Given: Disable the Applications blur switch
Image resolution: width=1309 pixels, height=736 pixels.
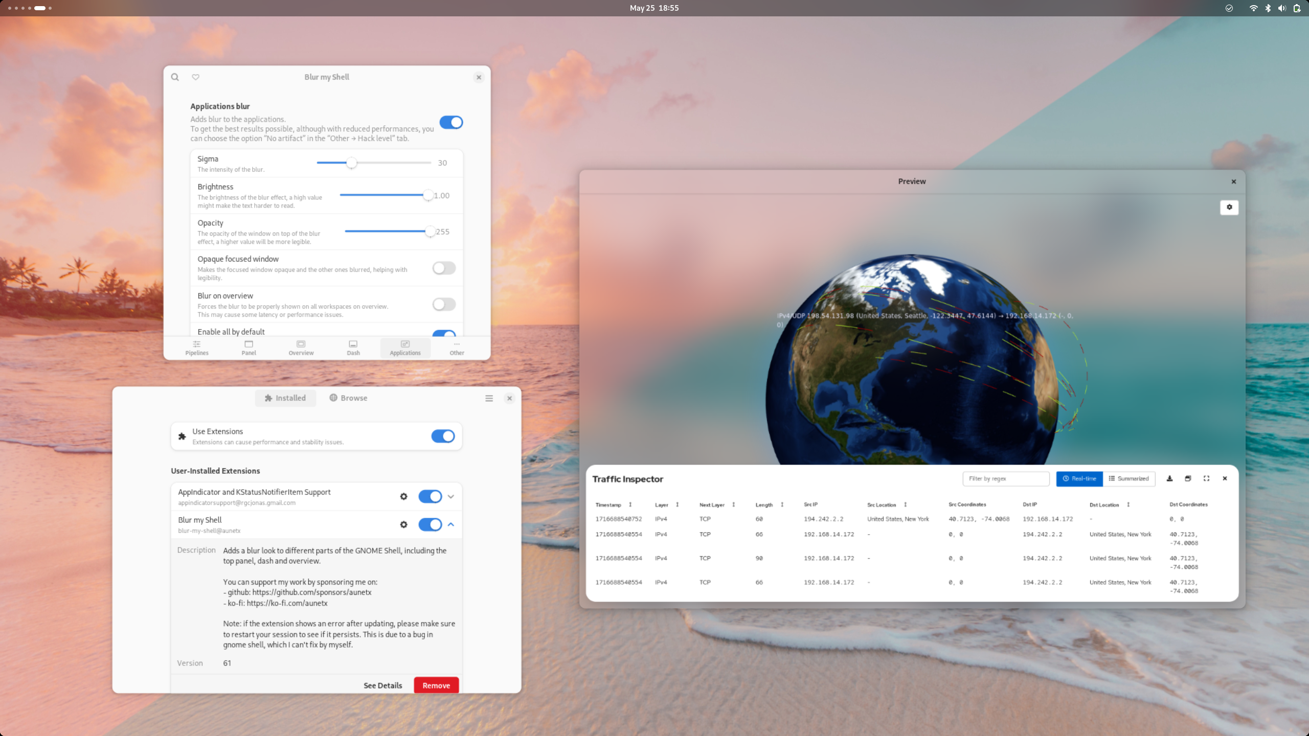Looking at the screenshot, I should pos(451,123).
